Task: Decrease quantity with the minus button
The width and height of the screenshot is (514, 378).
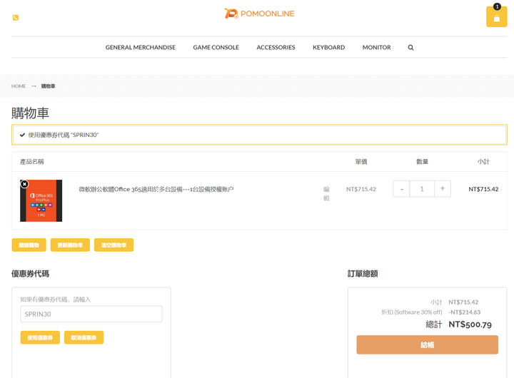Action: pos(401,189)
